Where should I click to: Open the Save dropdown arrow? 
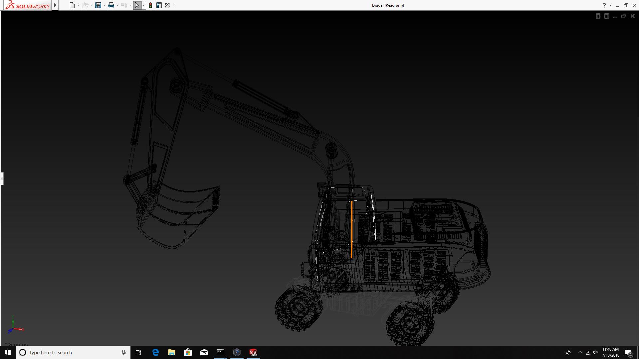coord(105,5)
